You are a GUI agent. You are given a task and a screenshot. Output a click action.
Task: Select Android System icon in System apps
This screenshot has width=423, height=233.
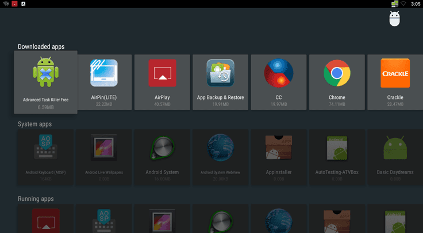point(162,148)
